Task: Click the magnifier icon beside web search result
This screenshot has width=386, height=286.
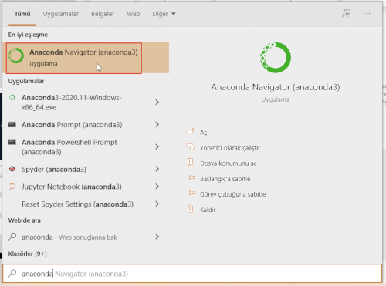Action: tap(12, 237)
